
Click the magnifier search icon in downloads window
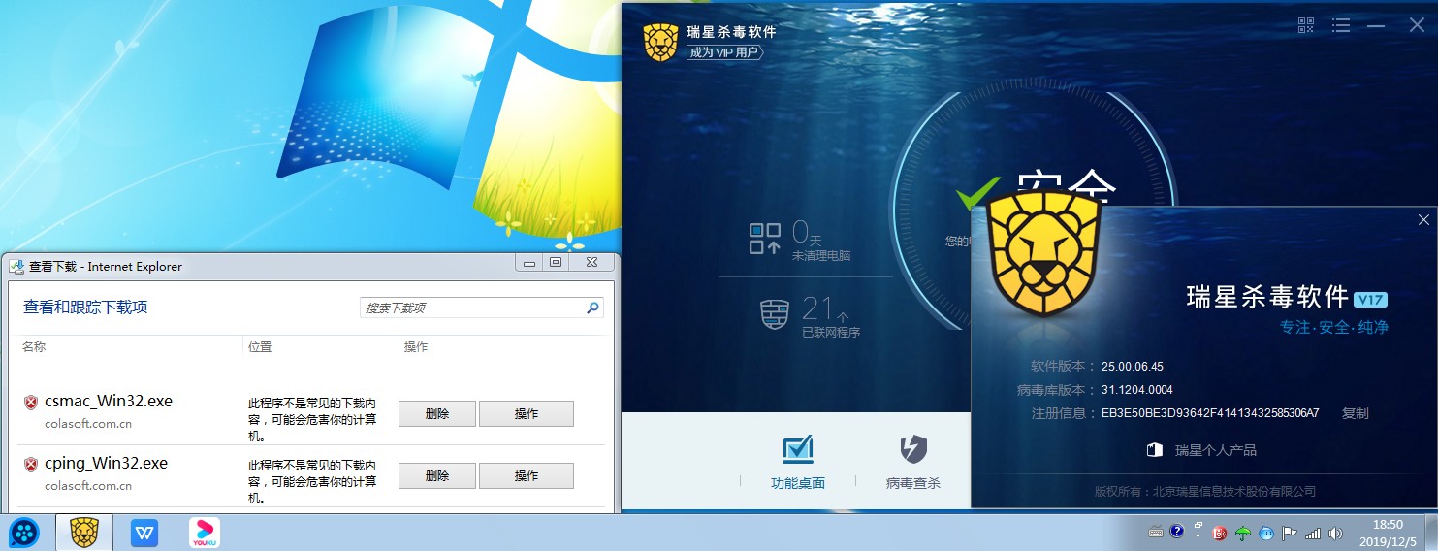point(592,308)
